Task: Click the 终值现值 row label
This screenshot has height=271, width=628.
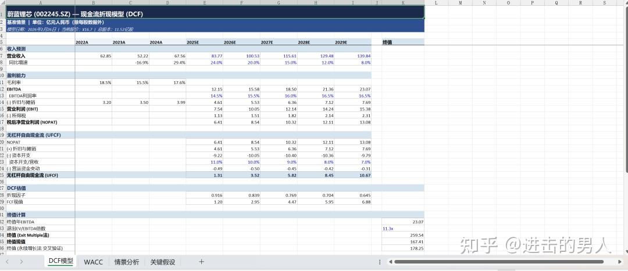Action: point(41,241)
